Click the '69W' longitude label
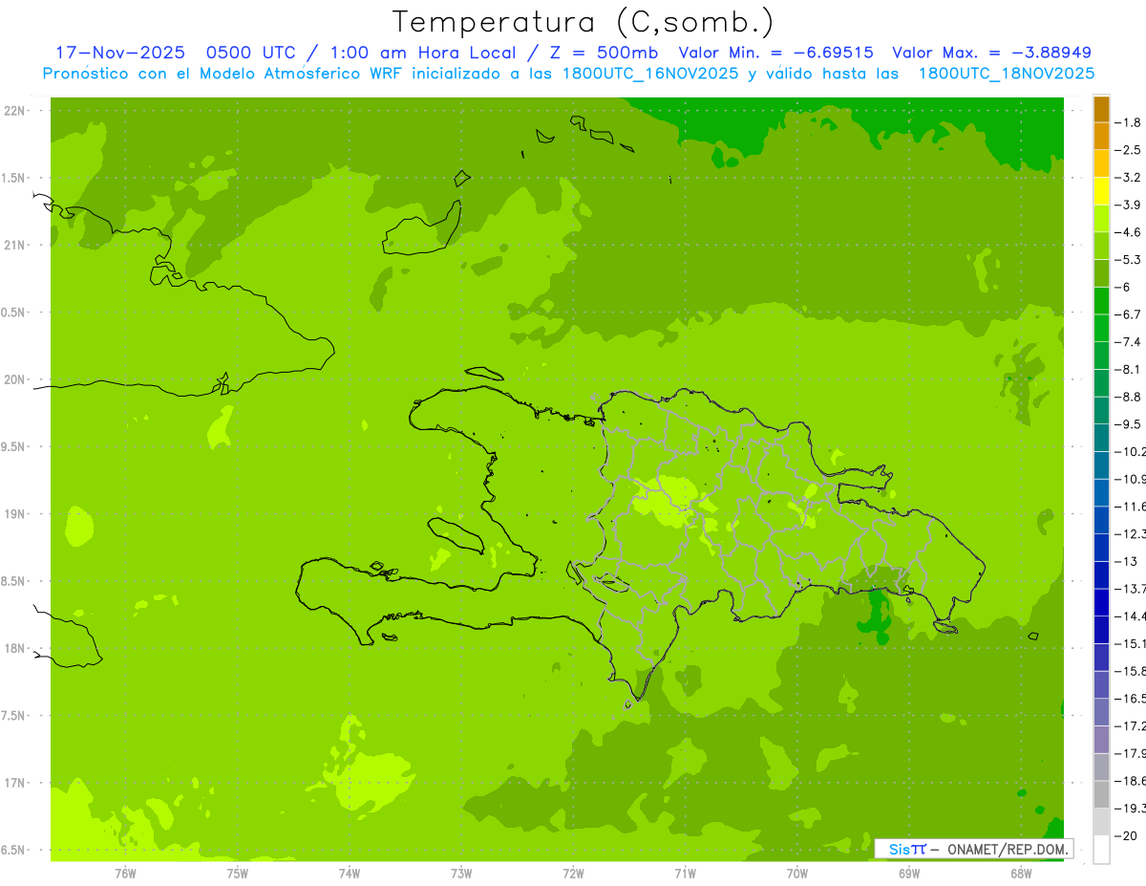The image size is (1146, 886). [x=909, y=874]
